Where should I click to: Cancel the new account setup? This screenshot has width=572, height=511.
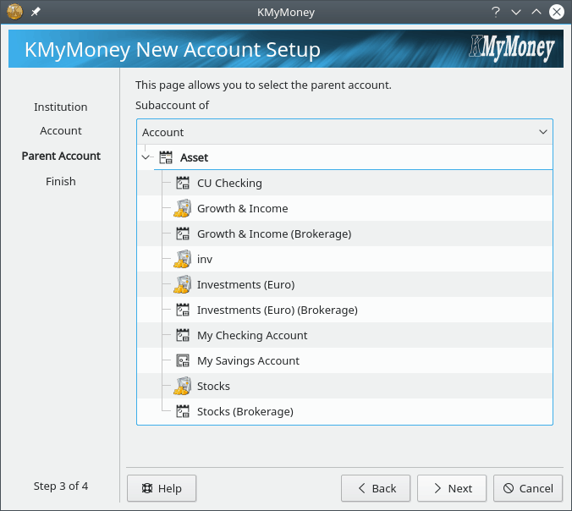click(528, 488)
